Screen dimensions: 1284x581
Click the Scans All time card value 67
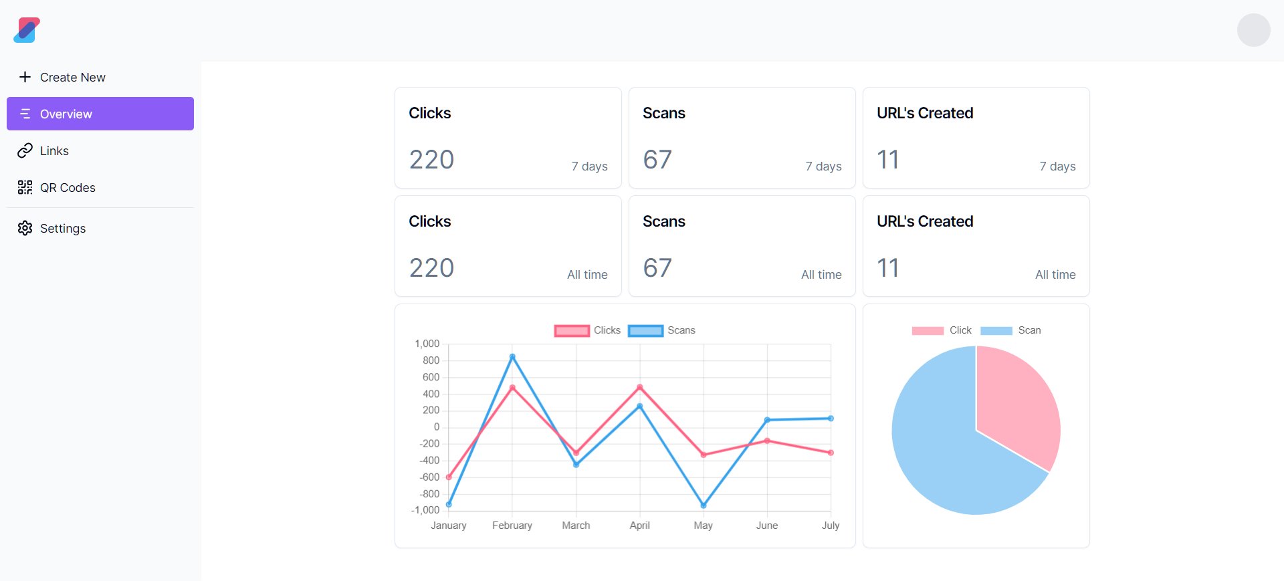coord(657,268)
